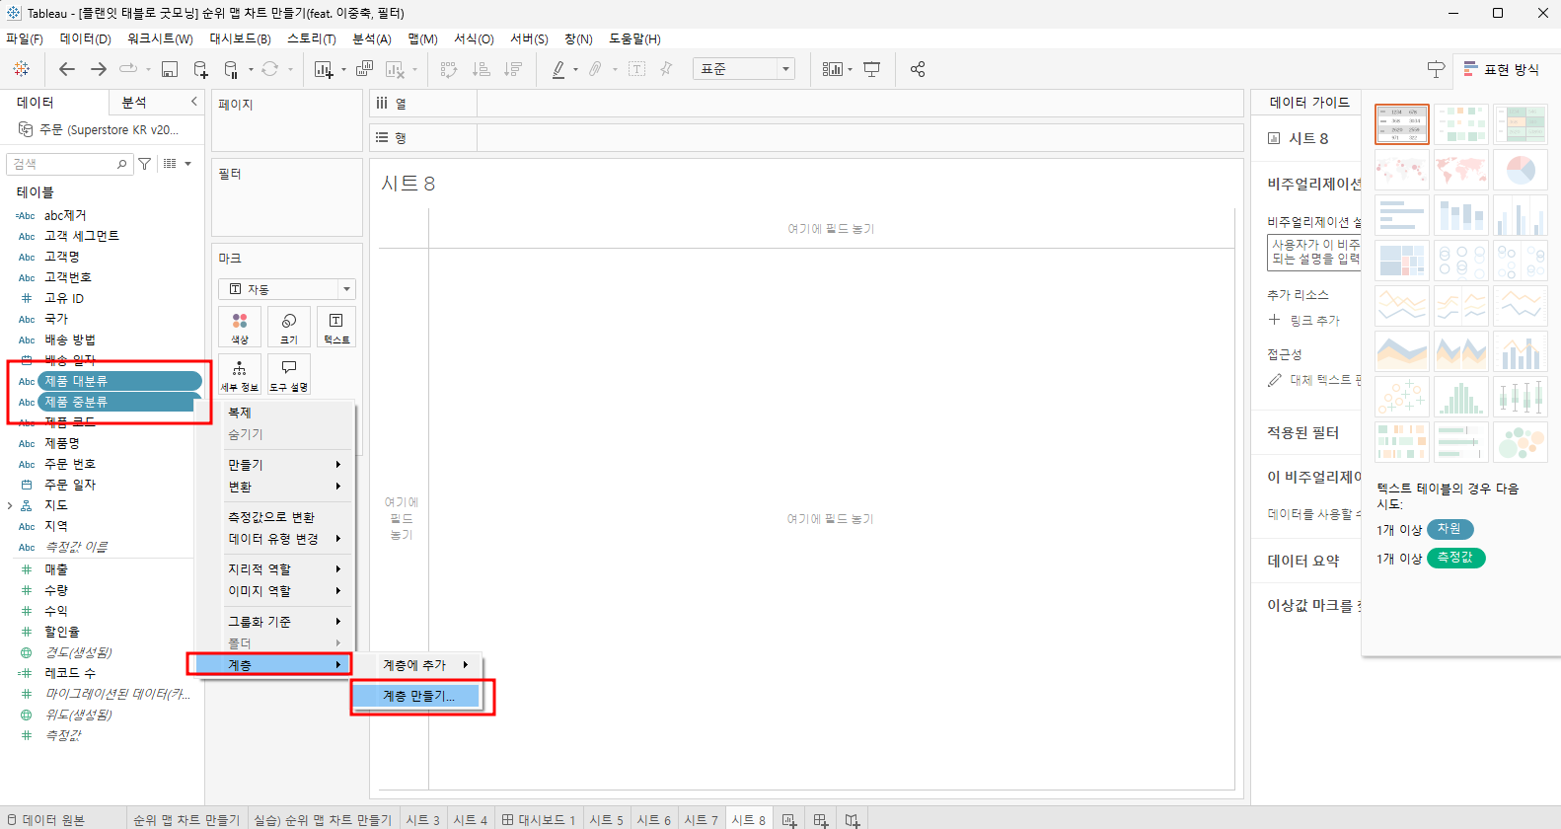1561x829 pixels.
Task: Create a new worksheet toolbar icon
Action: (x=323, y=69)
